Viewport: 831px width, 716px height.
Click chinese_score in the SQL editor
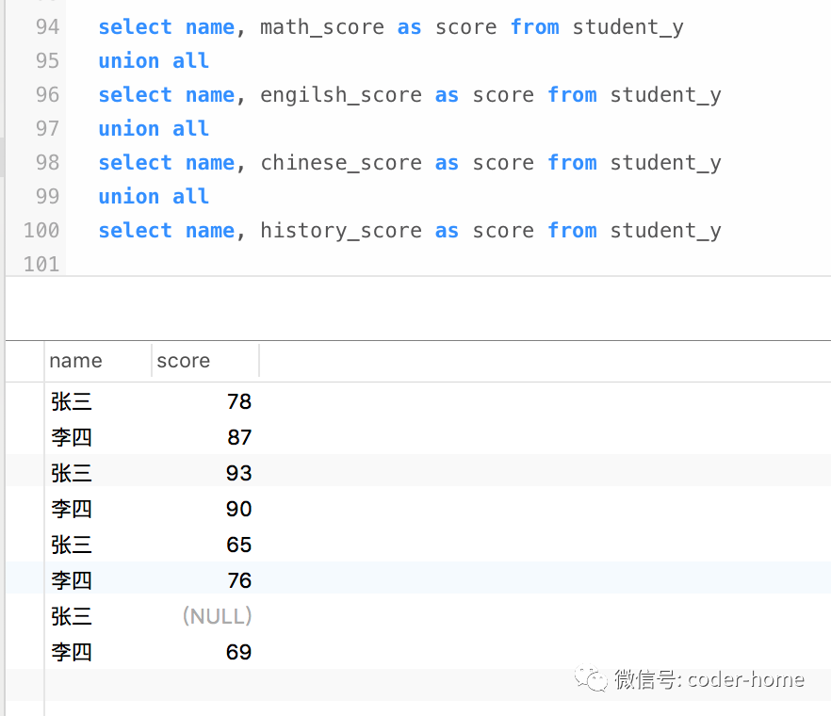point(341,163)
